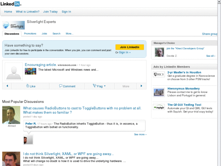Image resolution: width=221 pixels, height=166 pixels.
Task: Click 'Have something to say?' heading
Action: (x=24, y=45)
